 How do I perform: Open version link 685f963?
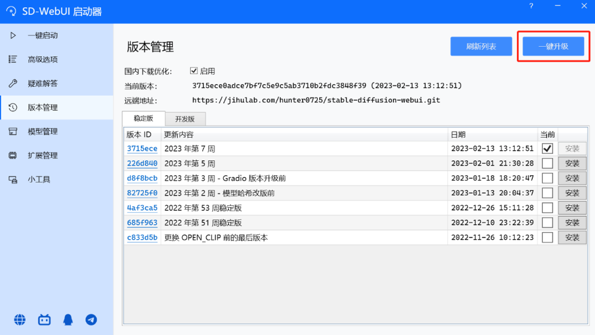click(142, 223)
